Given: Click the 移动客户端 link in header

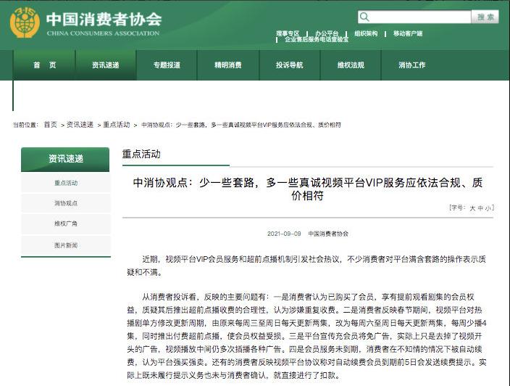Looking at the screenshot, I should tap(408, 33).
